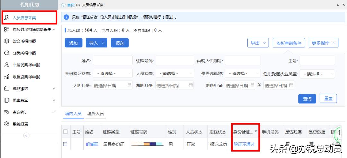Click the blue info icon in notice bar
This screenshot has height=158, width=347.
click(x=67, y=17)
